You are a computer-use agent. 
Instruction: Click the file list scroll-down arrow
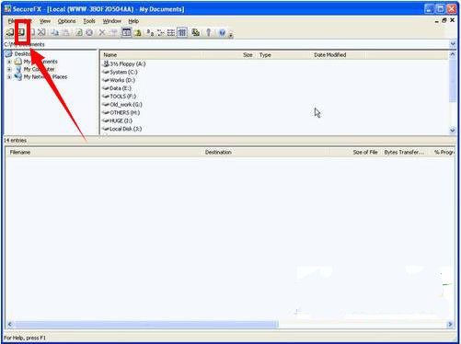point(453,131)
